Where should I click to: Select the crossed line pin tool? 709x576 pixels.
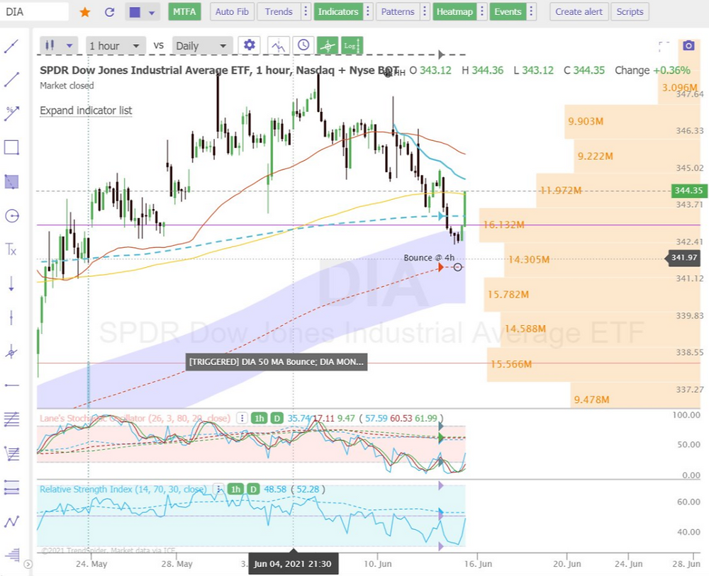coord(11,351)
